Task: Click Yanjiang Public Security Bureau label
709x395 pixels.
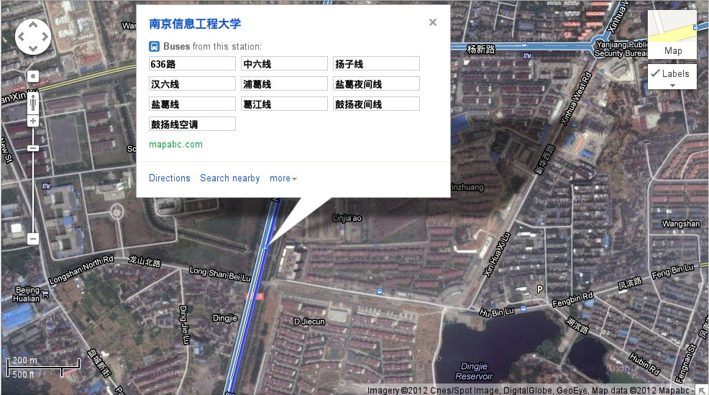Action: [x=622, y=49]
